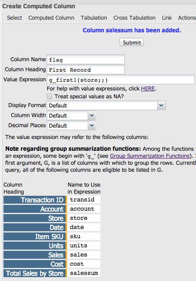Image resolution: width=196 pixels, height=281 pixels.
Task: Click the Account column heading
Action: (35, 209)
